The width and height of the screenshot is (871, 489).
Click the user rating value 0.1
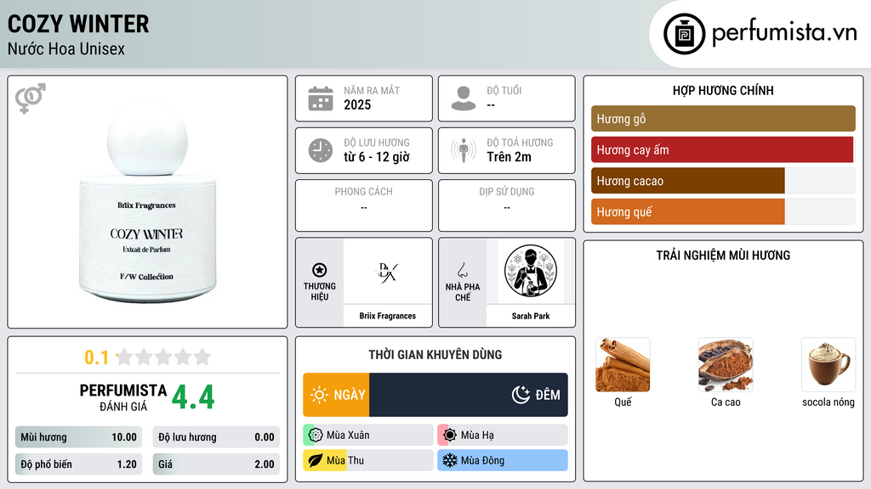(97, 357)
